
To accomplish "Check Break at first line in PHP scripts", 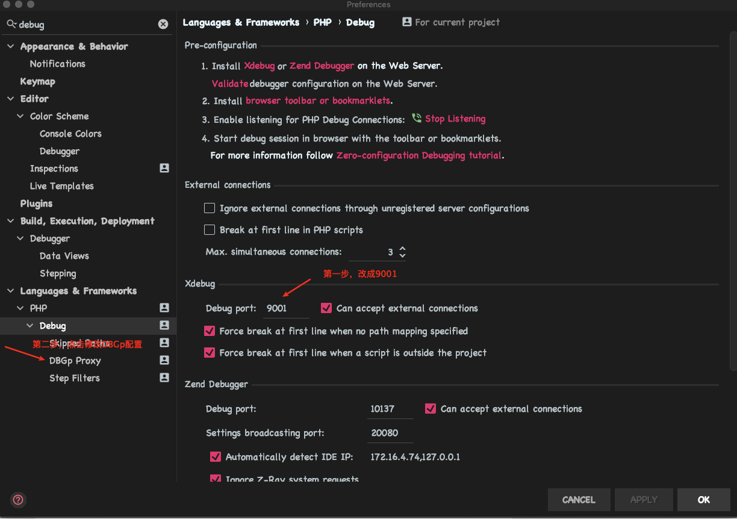I will (210, 230).
